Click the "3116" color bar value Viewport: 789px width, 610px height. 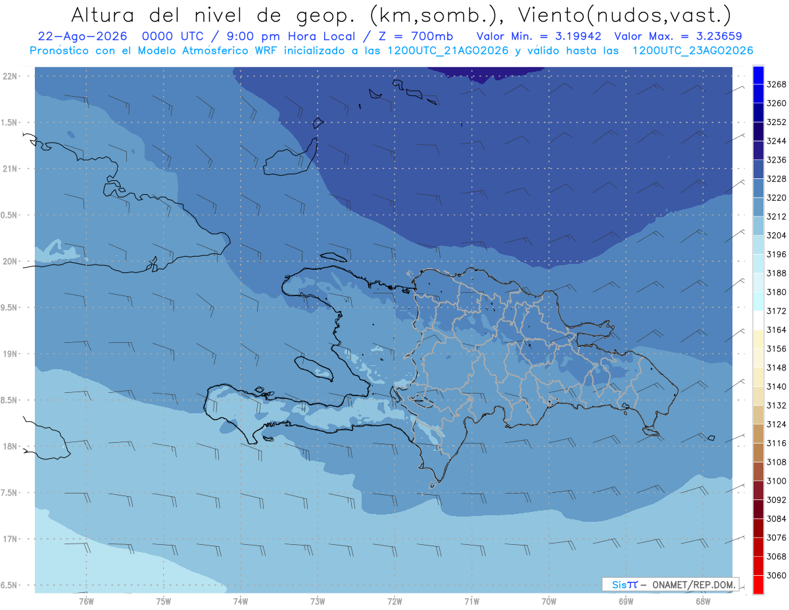(x=777, y=443)
